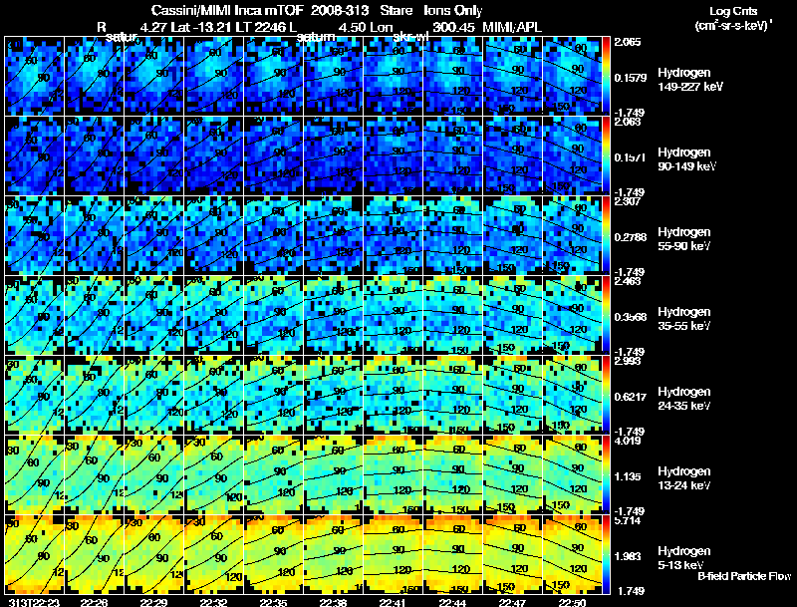Select the 'Hydrogen 35-55 keV' row label
Image resolution: width=797 pixels, height=607 pixels.
[x=684, y=319]
